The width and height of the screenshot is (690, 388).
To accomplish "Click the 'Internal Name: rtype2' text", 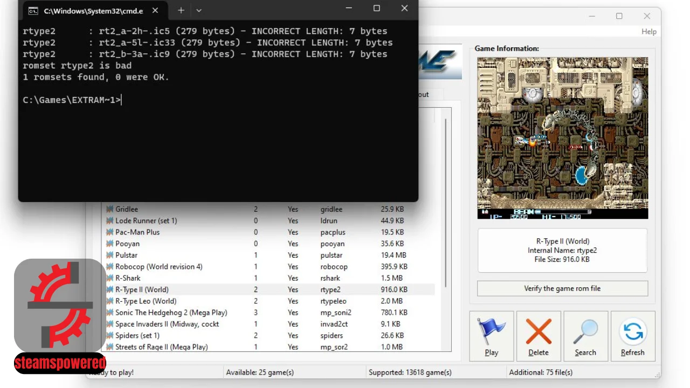I will pyautogui.click(x=562, y=251).
